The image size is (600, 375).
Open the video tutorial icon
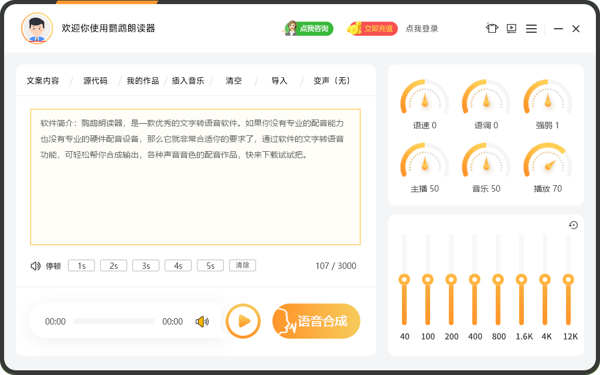(512, 28)
